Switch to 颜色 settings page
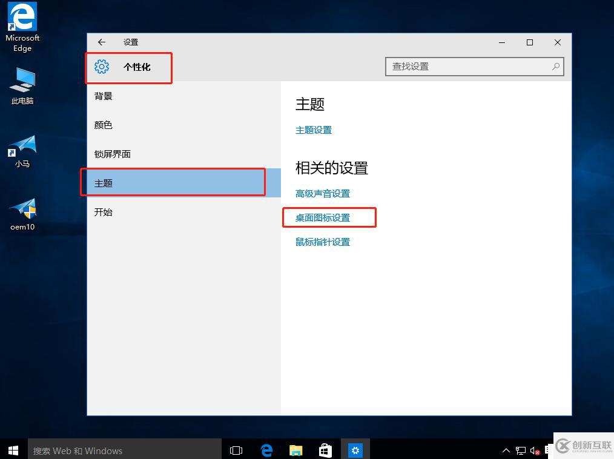 [x=104, y=125]
